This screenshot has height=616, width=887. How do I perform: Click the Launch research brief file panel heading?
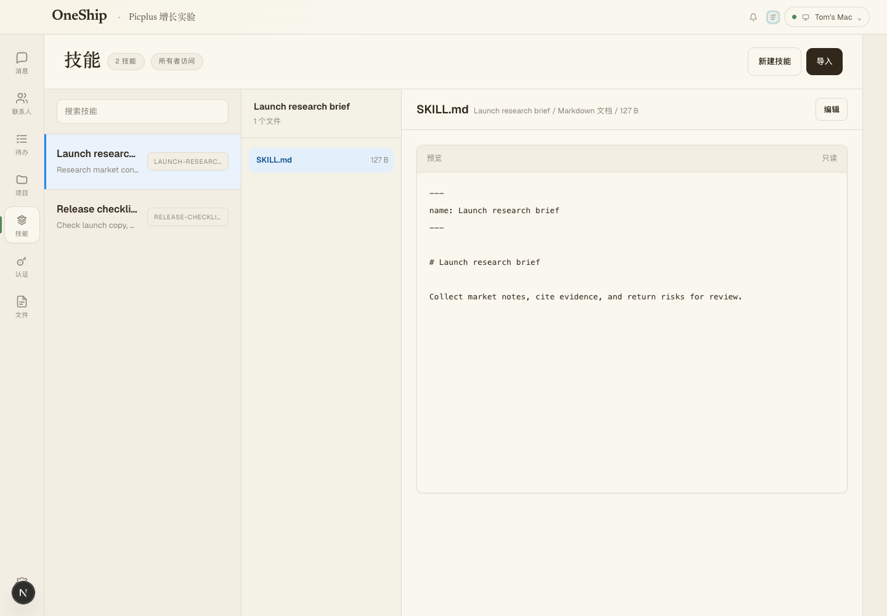302,107
